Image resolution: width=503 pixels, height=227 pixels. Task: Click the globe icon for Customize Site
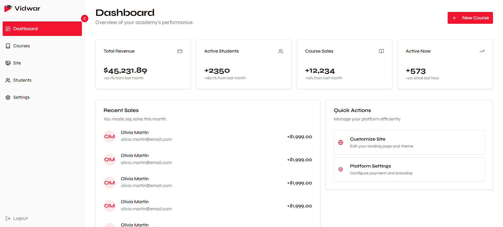[x=341, y=142]
